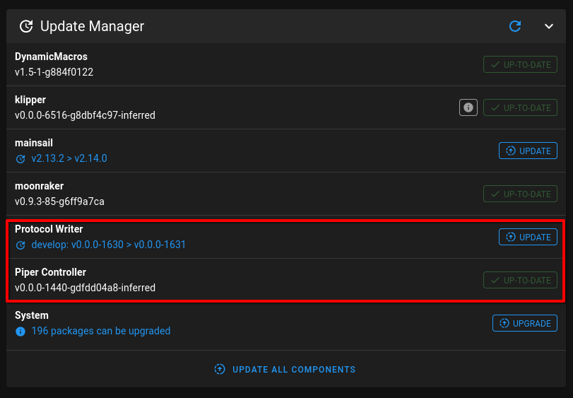
Task: Open the 196 packages can be upgraded link
Action: (x=101, y=331)
